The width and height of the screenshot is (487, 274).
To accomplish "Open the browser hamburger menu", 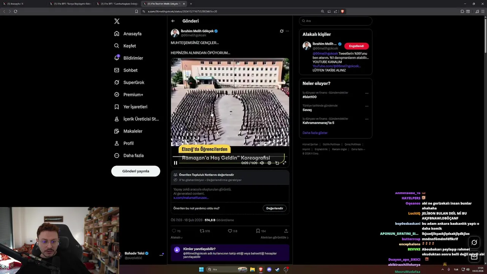I will coord(483,11).
